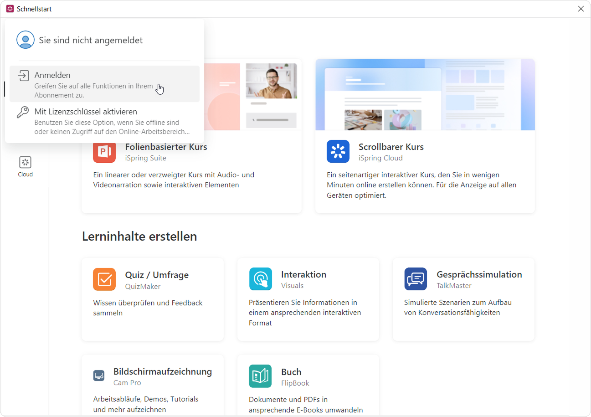Click the key icon for license activation

(23, 112)
